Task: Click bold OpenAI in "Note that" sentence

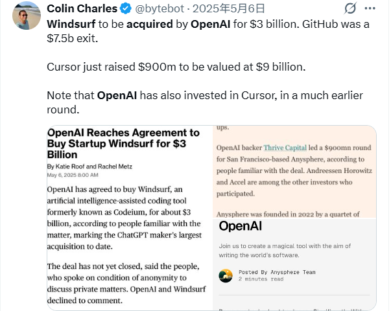Action: [x=118, y=96]
